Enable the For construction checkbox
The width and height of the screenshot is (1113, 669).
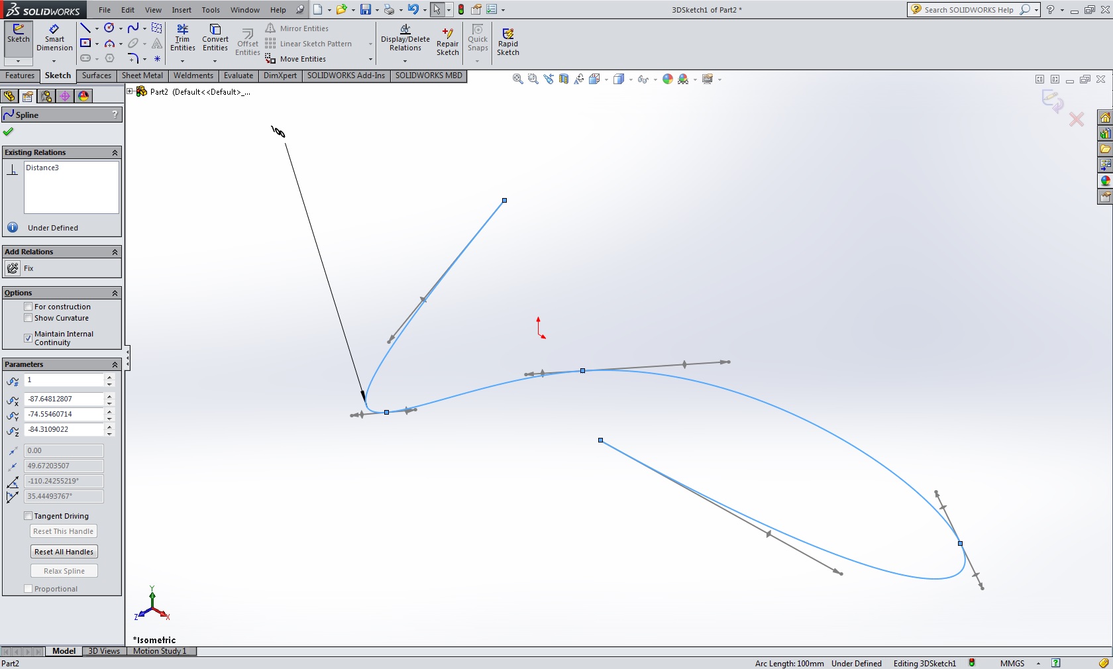pyautogui.click(x=28, y=307)
